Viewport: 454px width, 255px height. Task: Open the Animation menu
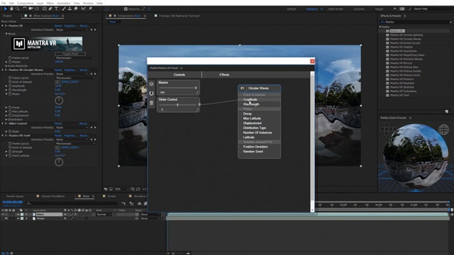64,3
